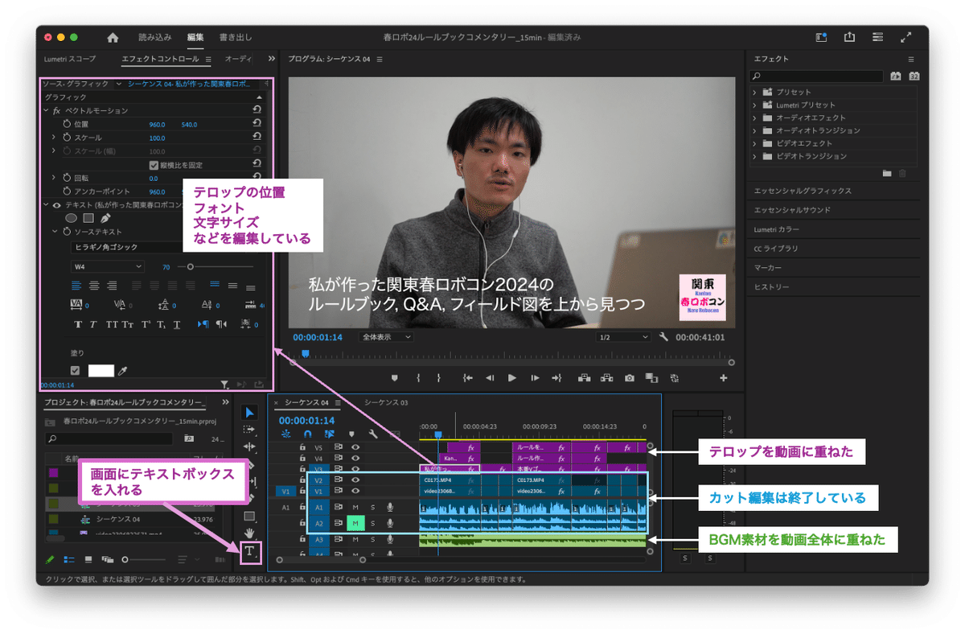This screenshot has width=965, height=634.
Task: Open Lumetri スコープ panel tab
Action: (x=70, y=59)
